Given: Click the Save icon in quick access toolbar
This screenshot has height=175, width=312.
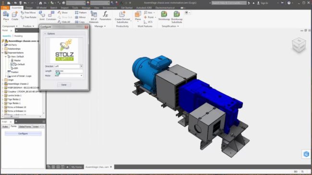Looking at the screenshot, I should click(x=21, y=3).
